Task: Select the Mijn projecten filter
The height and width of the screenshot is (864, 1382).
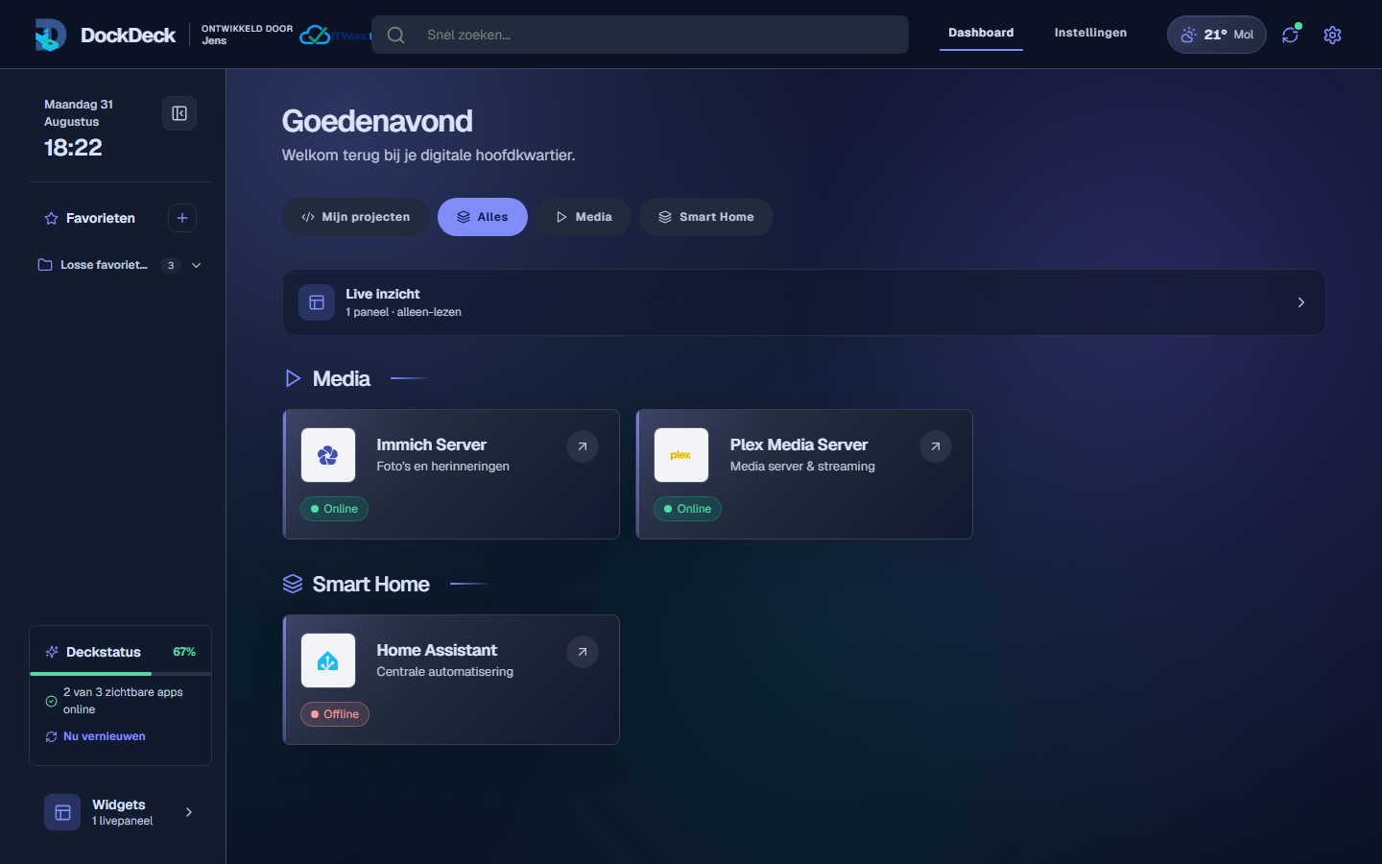Action: point(356,217)
